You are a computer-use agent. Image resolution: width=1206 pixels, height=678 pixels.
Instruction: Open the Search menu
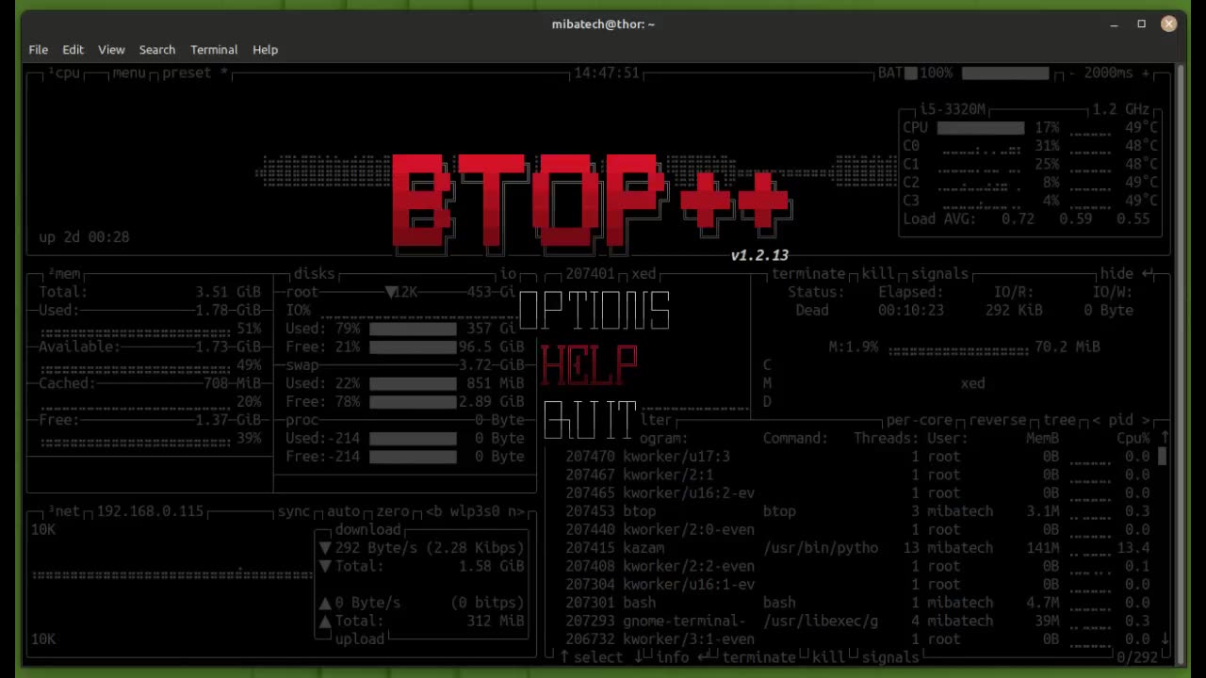(157, 50)
